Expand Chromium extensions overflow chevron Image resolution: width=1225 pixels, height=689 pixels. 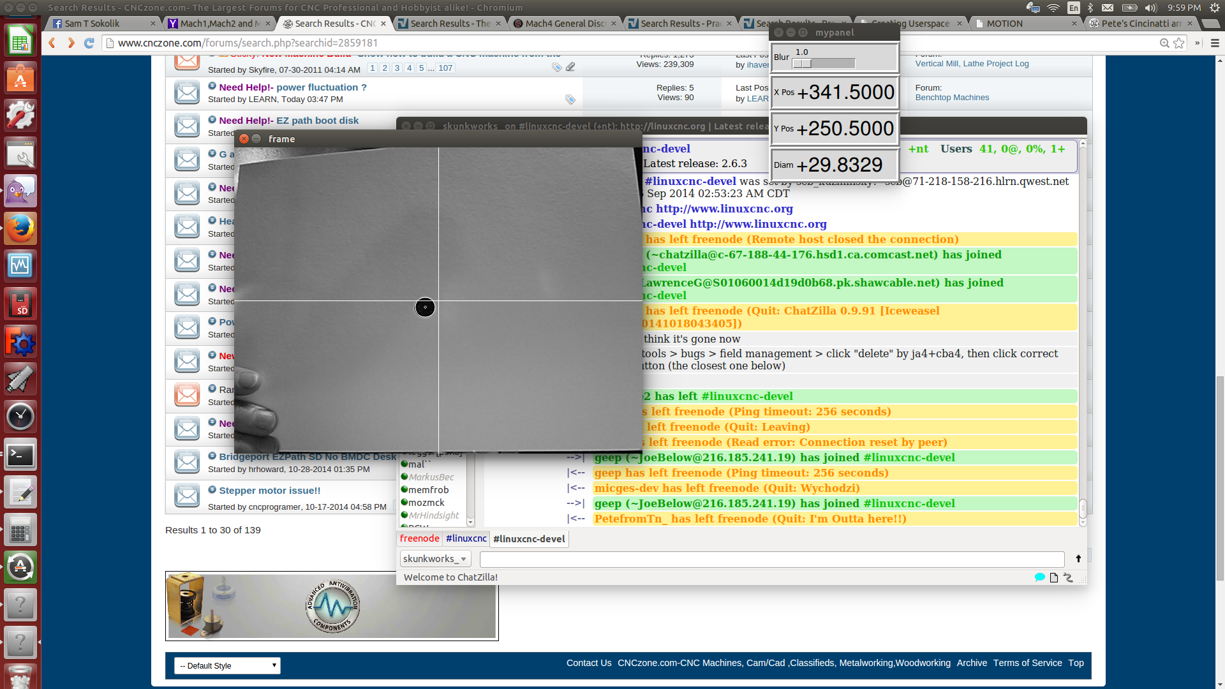click(1198, 43)
